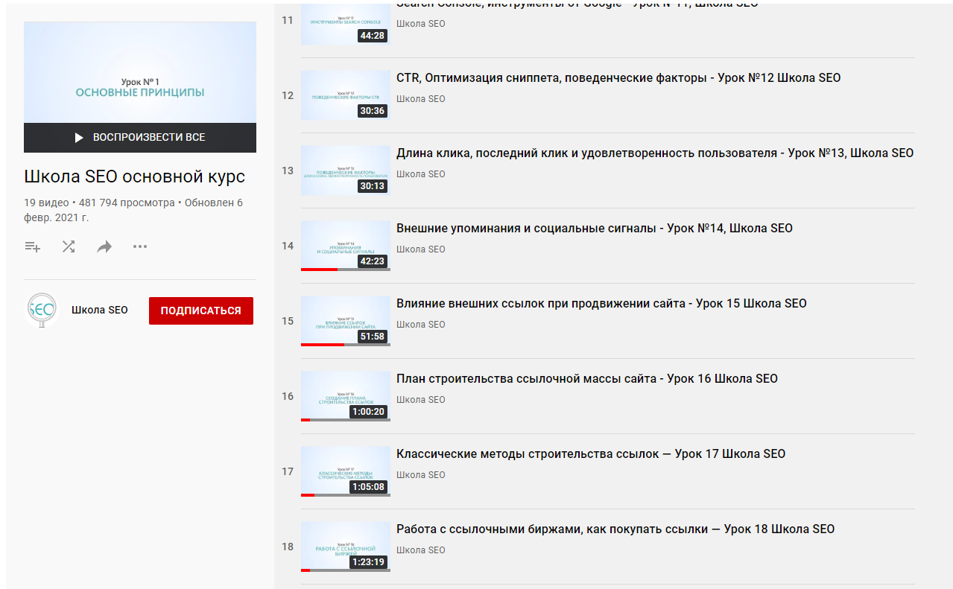
Task: Open План строительства ссылочной массы title
Action: (x=587, y=379)
